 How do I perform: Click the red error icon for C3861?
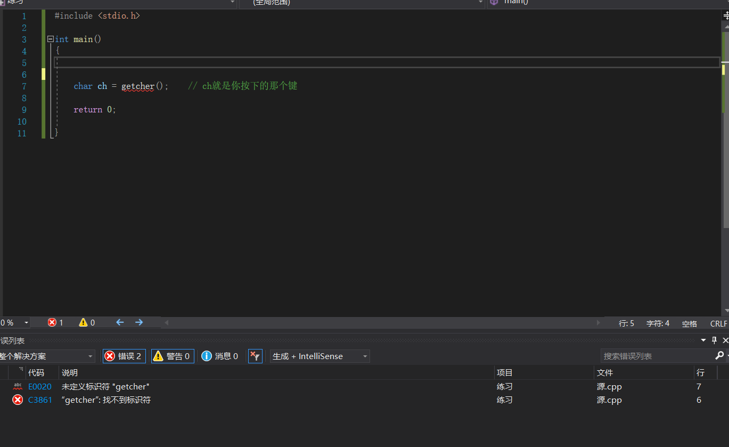point(18,400)
